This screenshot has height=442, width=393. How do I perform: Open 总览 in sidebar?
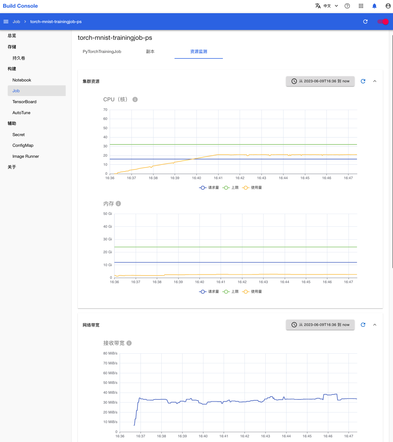tap(12, 36)
